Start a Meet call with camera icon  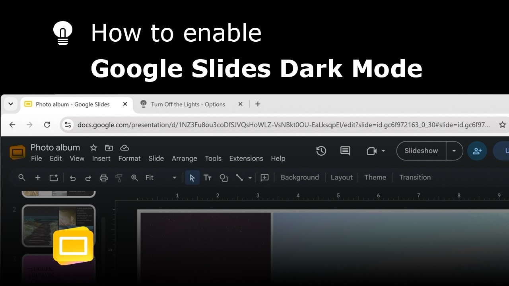[371, 151]
